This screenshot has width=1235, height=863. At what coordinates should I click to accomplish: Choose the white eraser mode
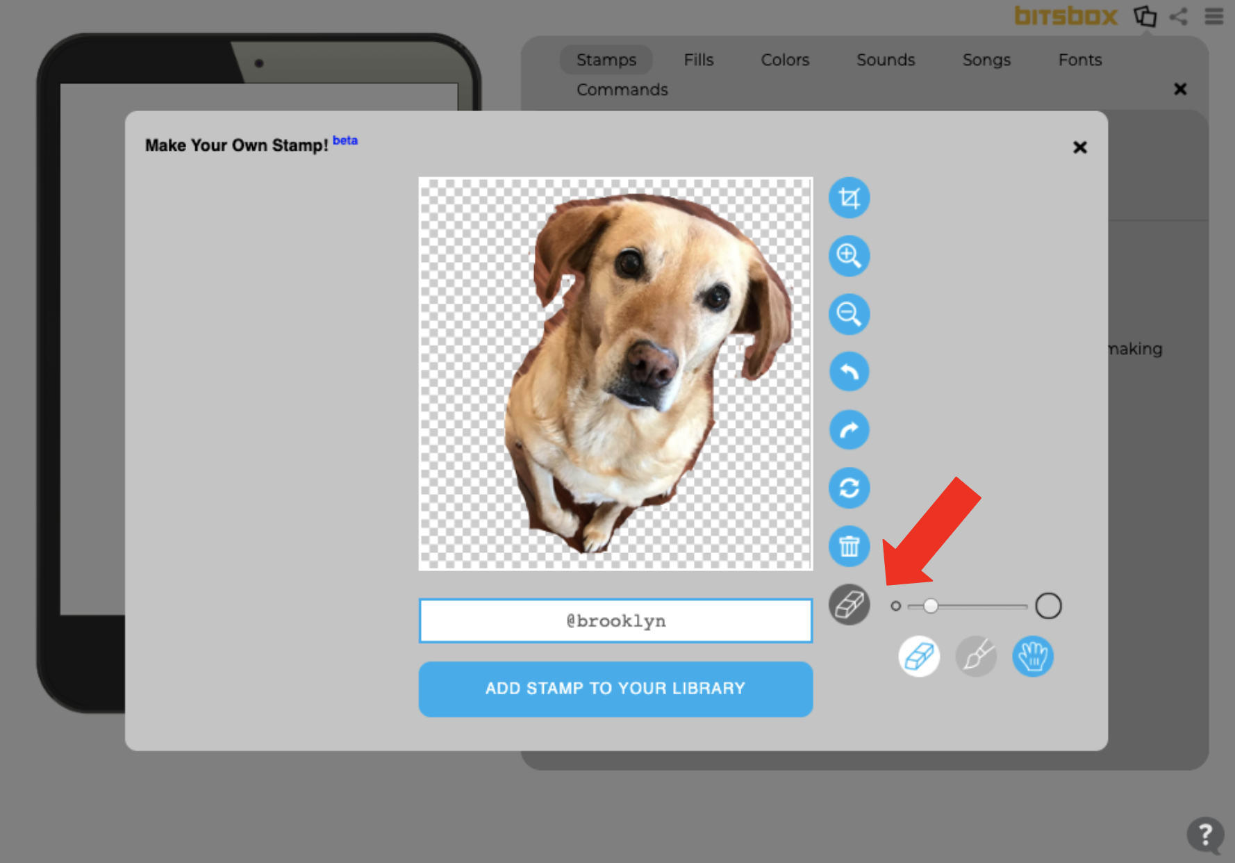(x=918, y=657)
